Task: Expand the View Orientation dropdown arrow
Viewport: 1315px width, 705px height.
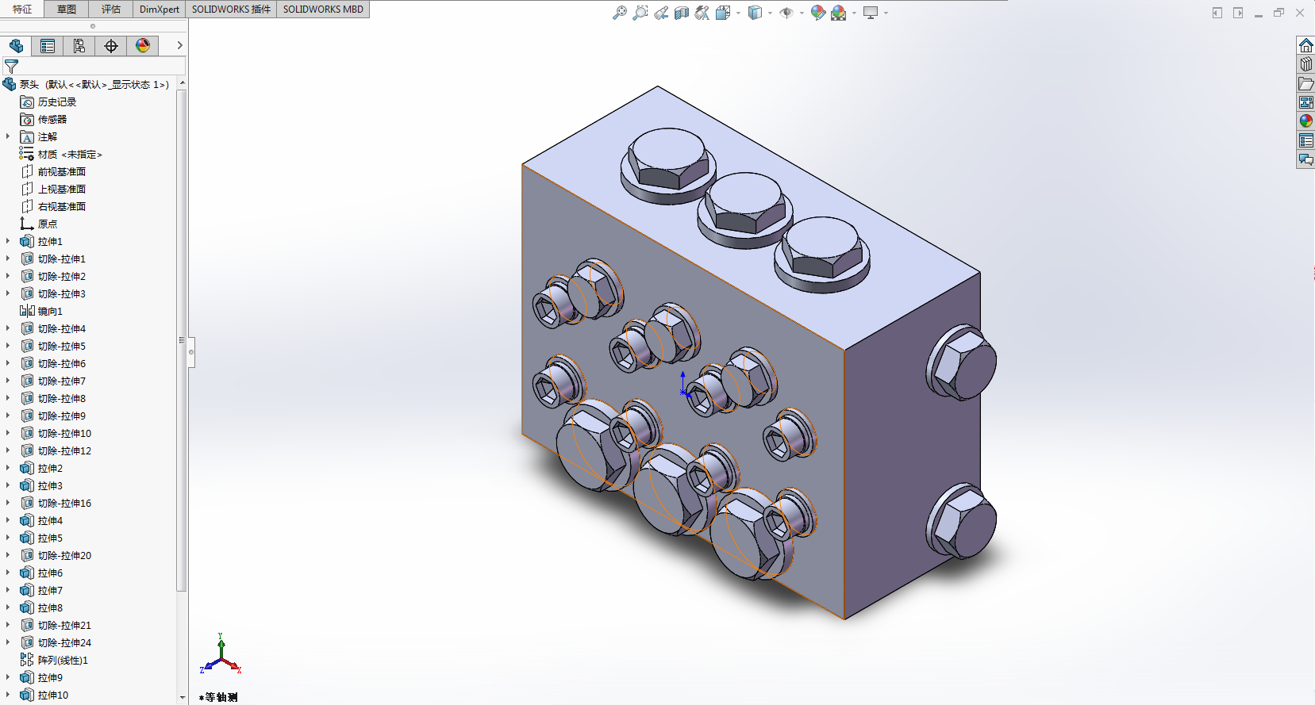Action: [738, 13]
